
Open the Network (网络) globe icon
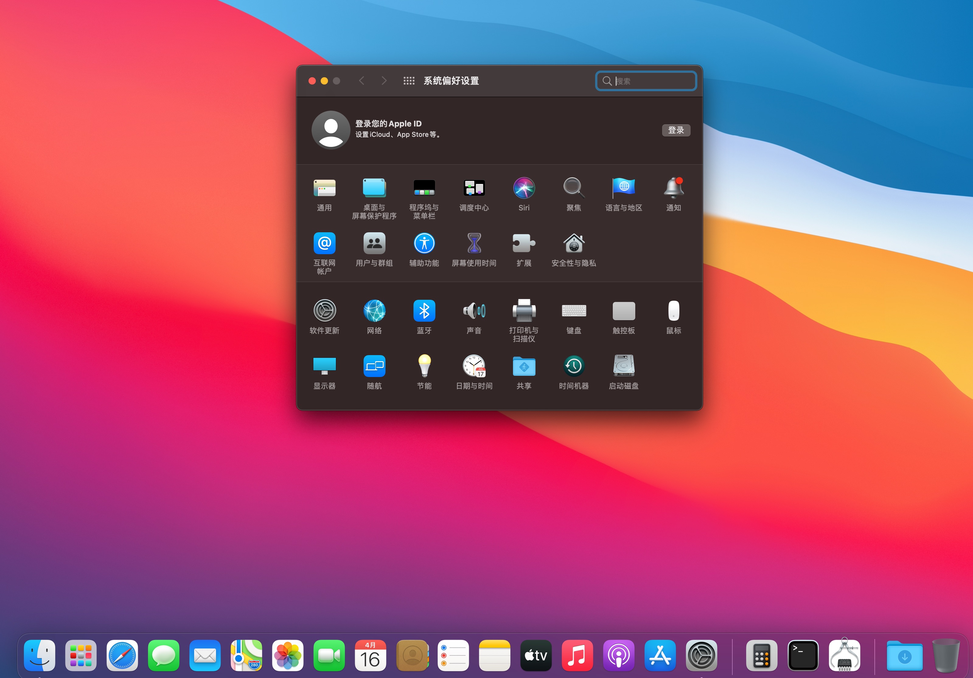point(374,311)
